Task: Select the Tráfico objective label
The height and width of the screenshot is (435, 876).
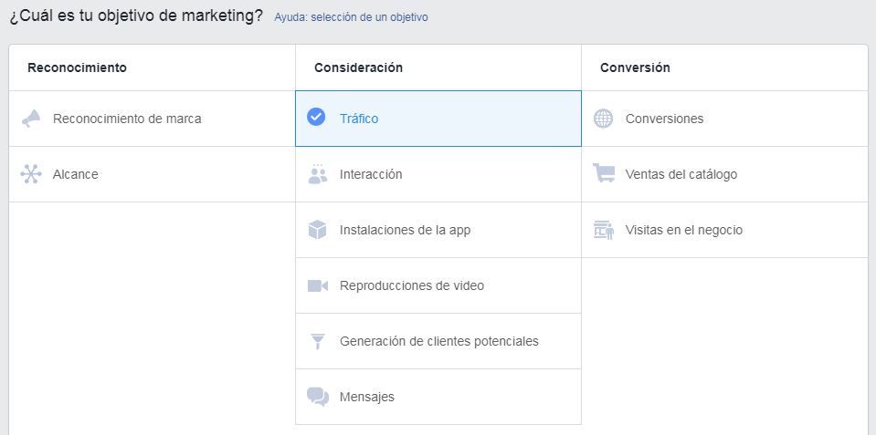Action: click(359, 119)
